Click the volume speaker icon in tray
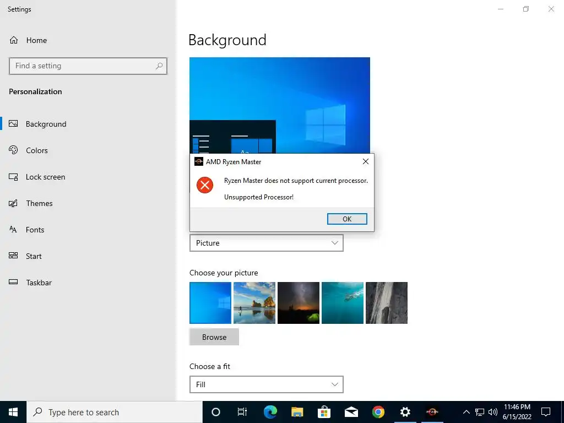This screenshot has height=423, width=564. (x=493, y=412)
